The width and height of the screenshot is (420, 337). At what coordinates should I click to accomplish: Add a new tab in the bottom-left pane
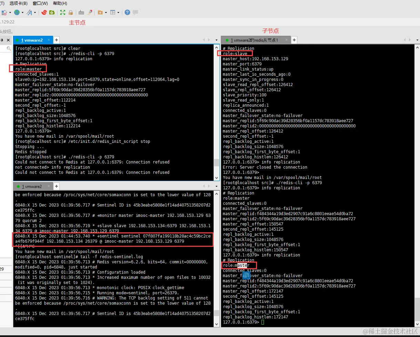coord(57,186)
